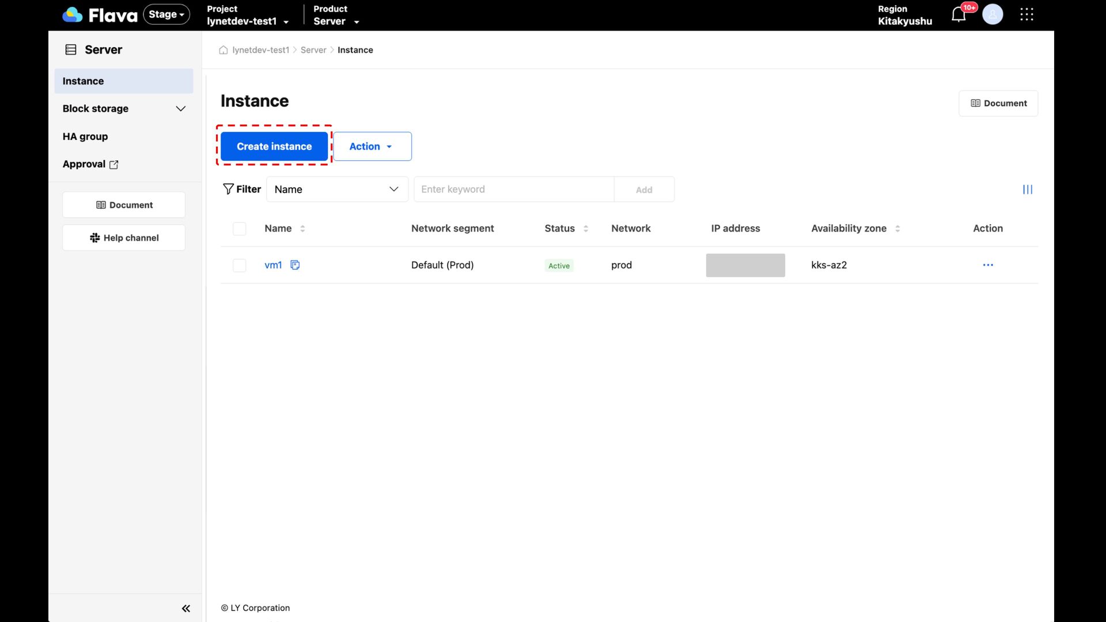Click the home breadcrumb icon
The image size is (1106, 622).
point(224,50)
